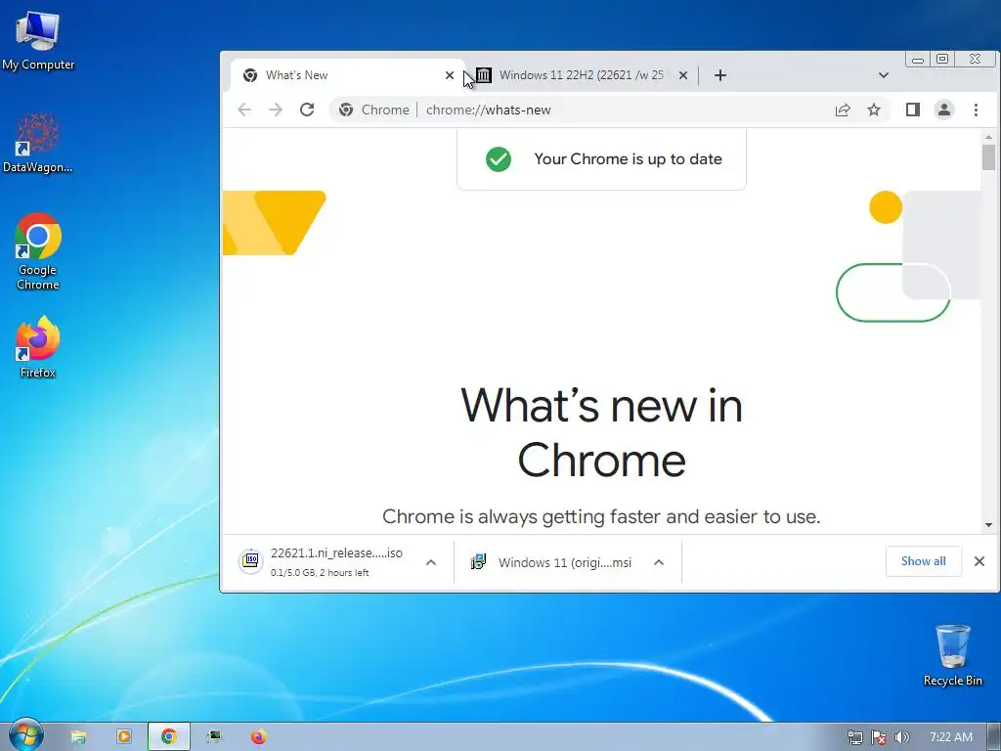Go back with the browser back arrow
The image size is (1001, 751).
click(x=244, y=110)
